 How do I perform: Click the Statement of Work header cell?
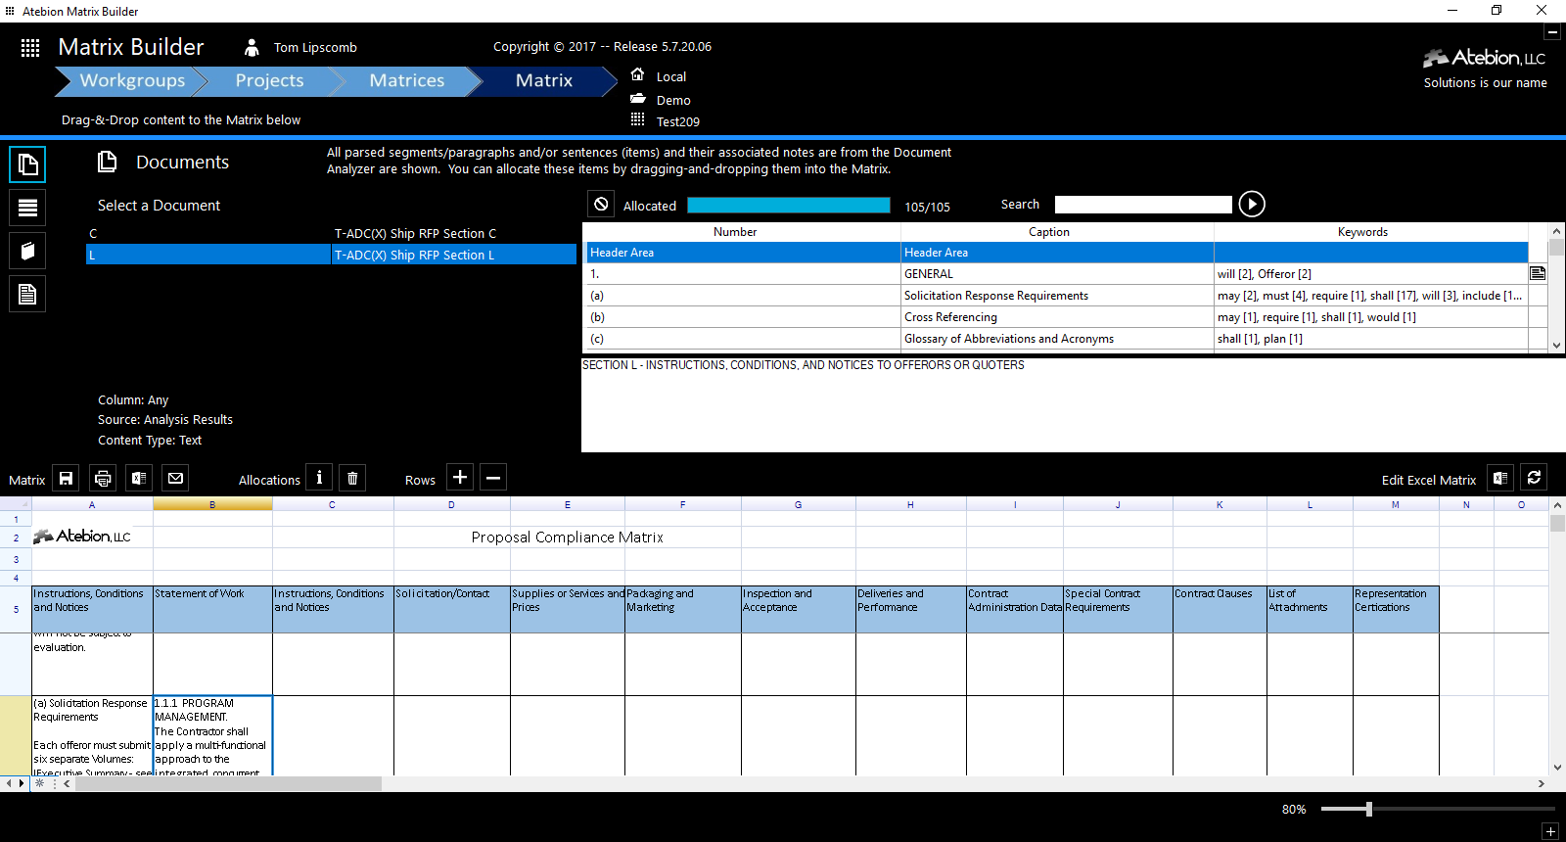[x=212, y=609]
